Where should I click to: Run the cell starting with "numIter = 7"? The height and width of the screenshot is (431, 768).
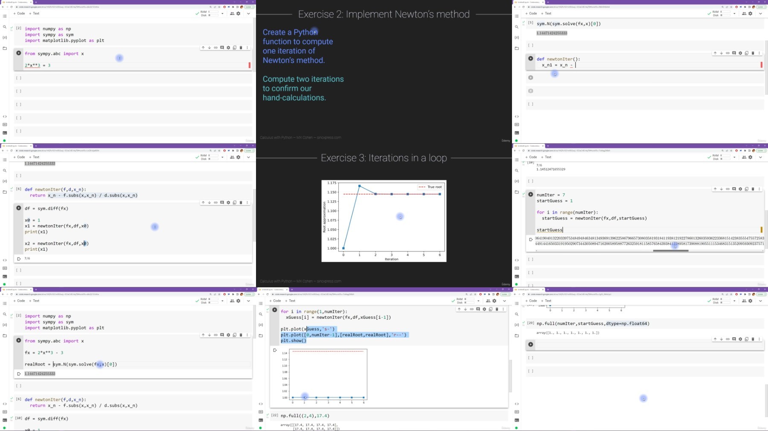[x=531, y=194]
